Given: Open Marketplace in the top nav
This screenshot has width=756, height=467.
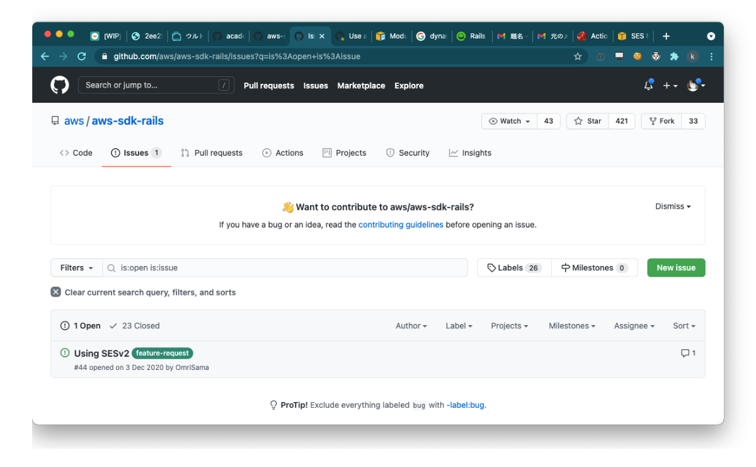Looking at the screenshot, I should point(361,86).
